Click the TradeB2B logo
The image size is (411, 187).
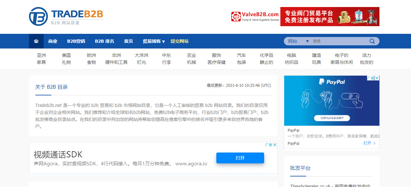point(66,17)
